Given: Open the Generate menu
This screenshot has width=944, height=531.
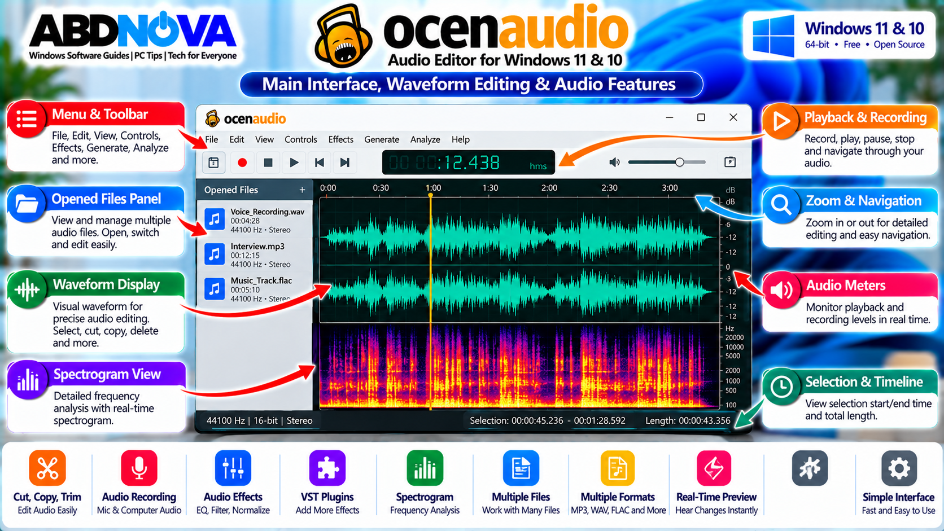Looking at the screenshot, I should click(x=382, y=139).
